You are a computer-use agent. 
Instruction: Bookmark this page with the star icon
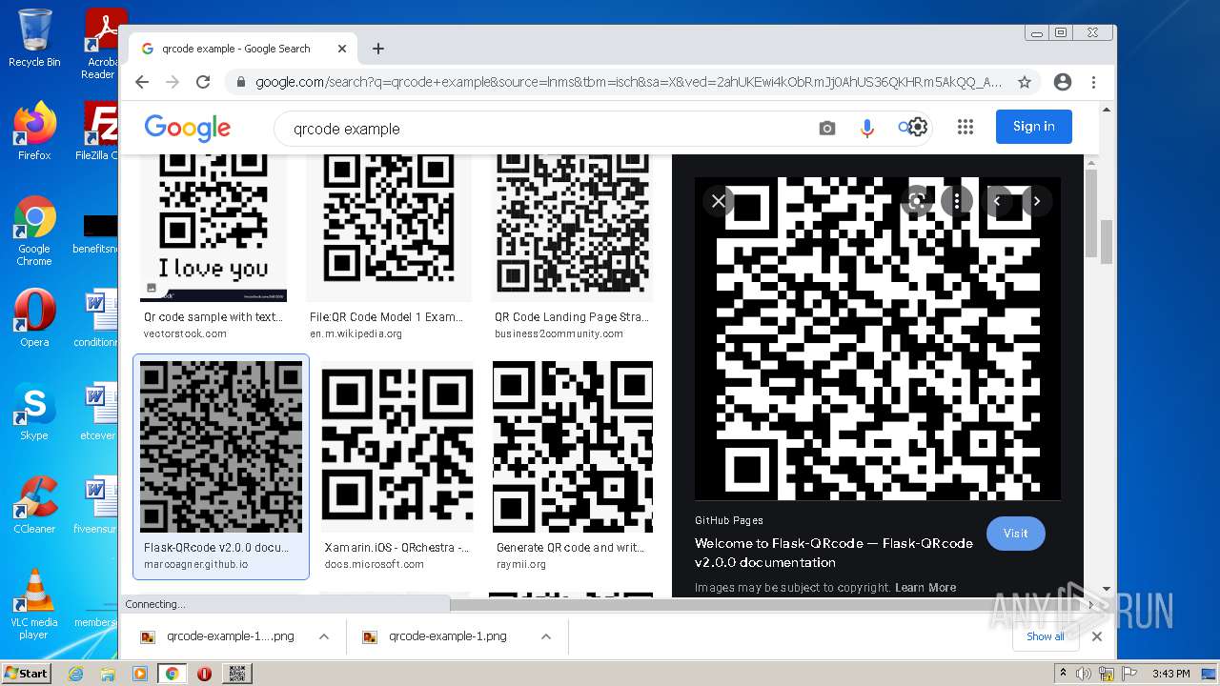click(x=1025, y=82)
